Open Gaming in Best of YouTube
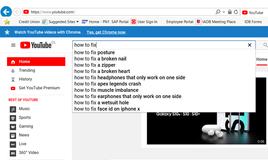 coord(26,126)
